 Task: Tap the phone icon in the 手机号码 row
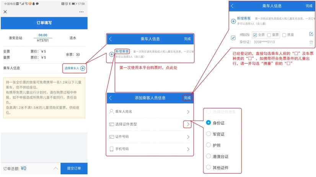coord(112,149)
